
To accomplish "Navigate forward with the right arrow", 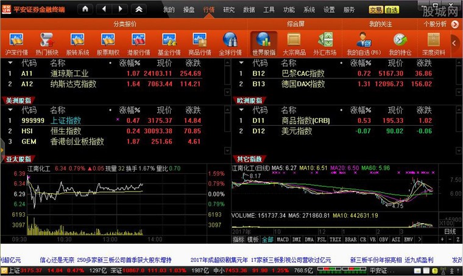I will point(120,9).
